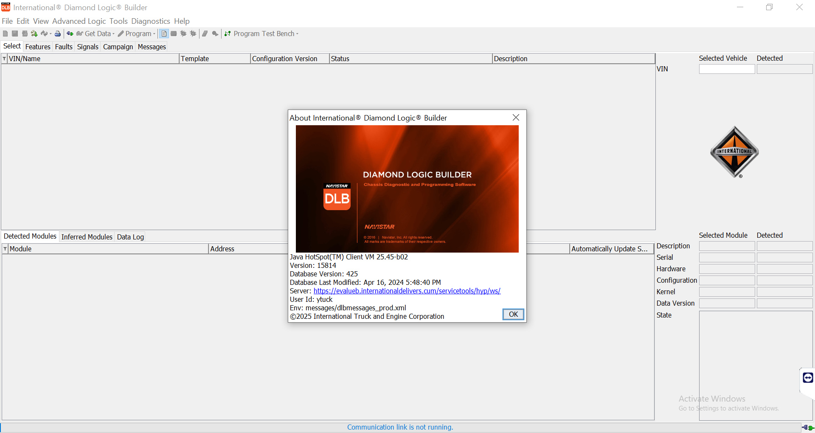Sort by the Description column header
The height and width of the screenshot is (433, 815).
(x=574, y=59)
